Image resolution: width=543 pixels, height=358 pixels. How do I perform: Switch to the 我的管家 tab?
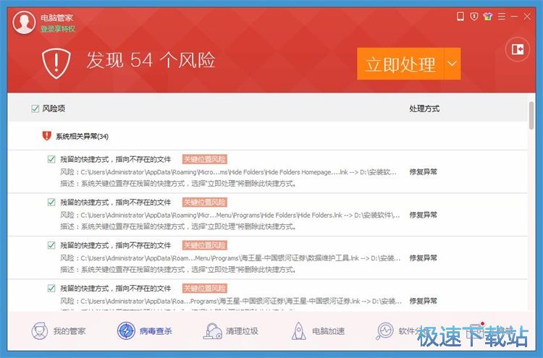(x=58, y=331)
